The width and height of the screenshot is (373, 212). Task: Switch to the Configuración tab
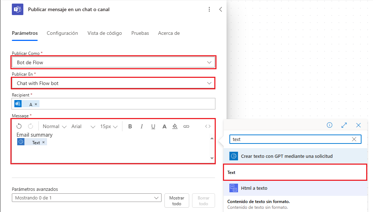62,33
